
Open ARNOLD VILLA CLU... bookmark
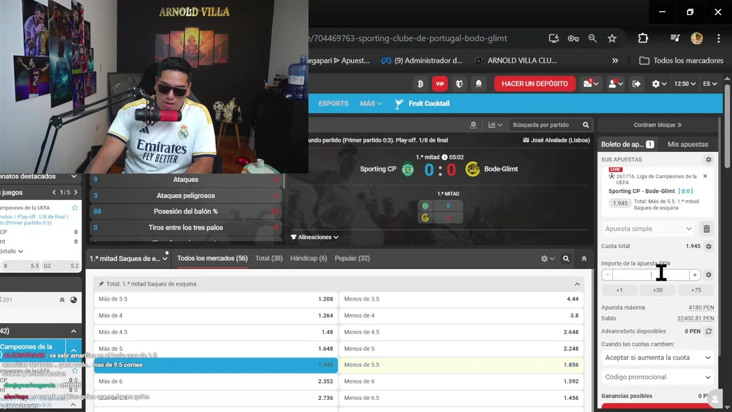(515, 61)
